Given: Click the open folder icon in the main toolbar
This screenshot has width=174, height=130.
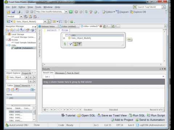Looking at the screenshot, I should (8, 12).
